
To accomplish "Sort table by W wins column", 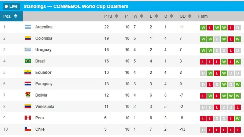I will pos(139,16).
